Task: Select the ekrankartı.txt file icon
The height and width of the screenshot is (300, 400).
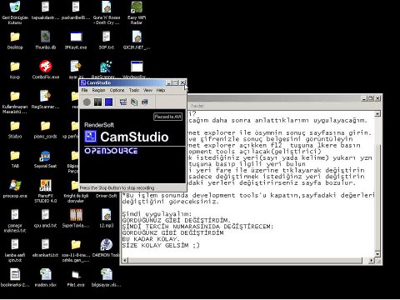Action: (x=45, y=245)
